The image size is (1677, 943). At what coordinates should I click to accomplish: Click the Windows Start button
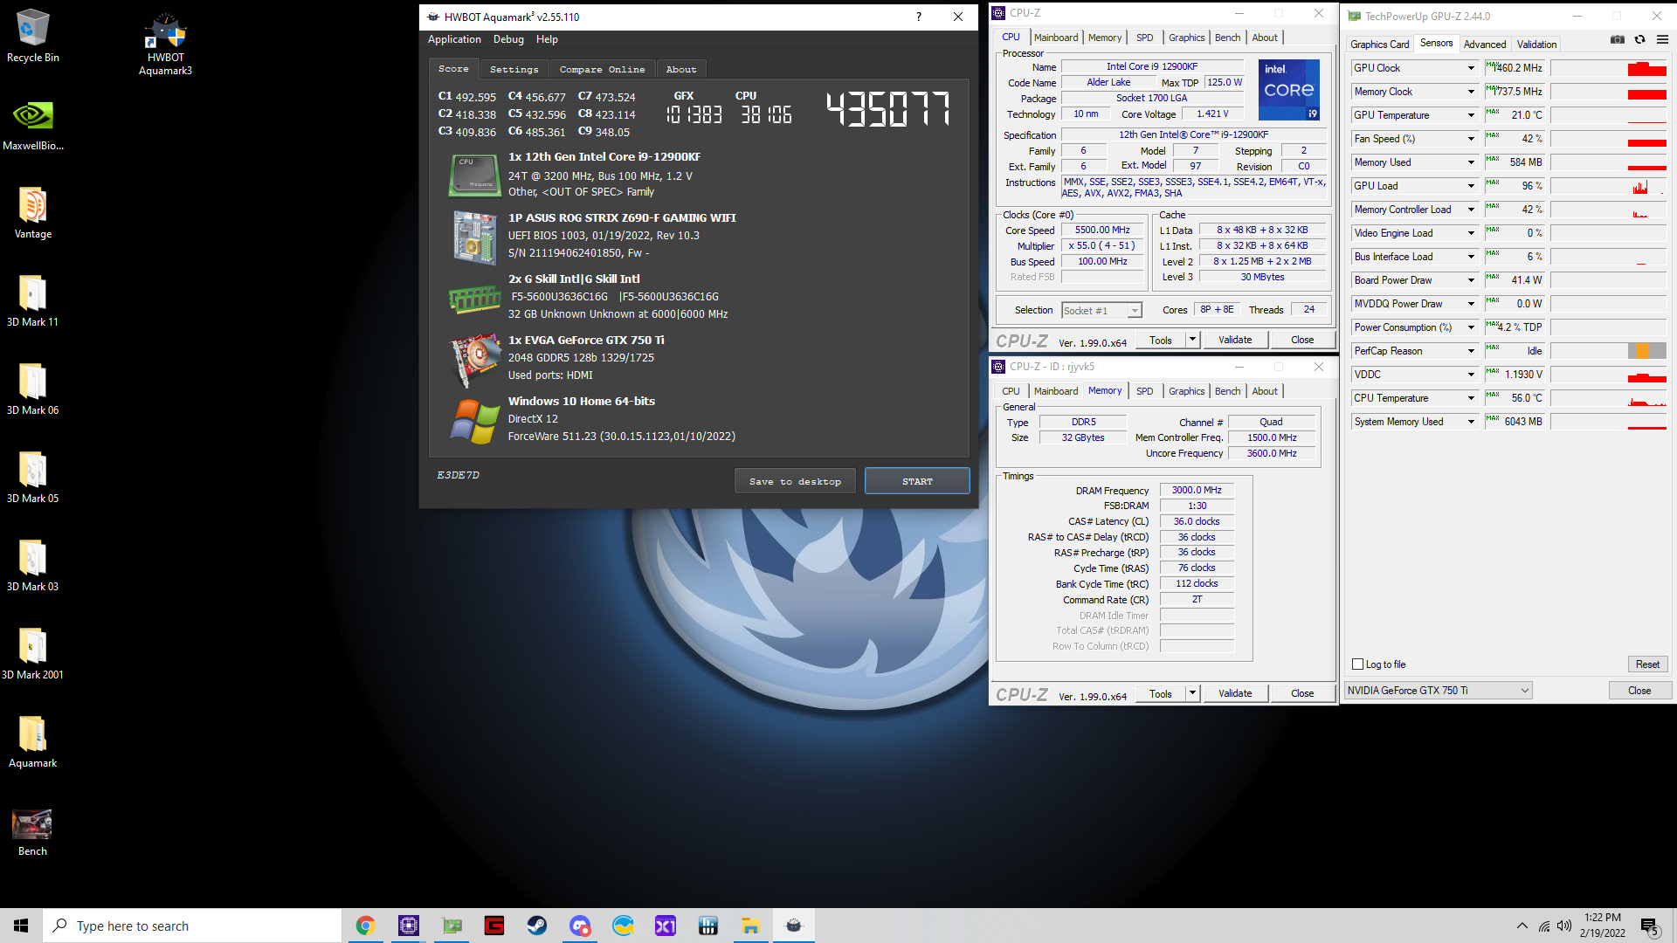21,926
